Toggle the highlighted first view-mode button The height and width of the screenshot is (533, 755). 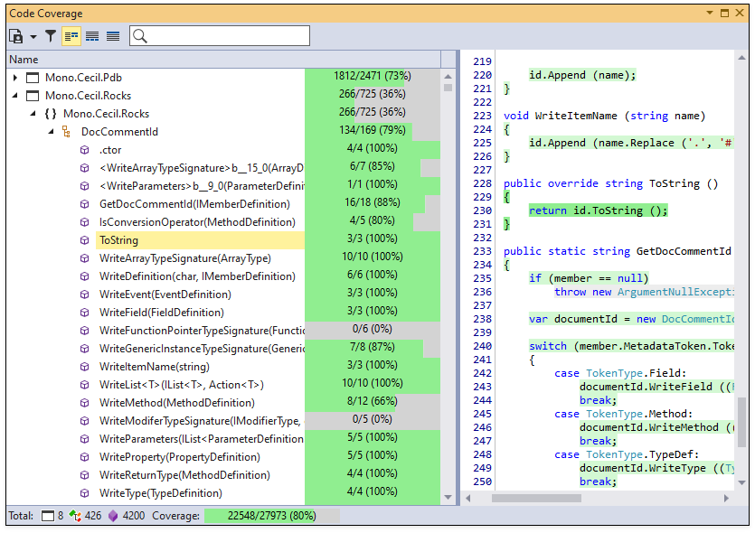(71, 36)
